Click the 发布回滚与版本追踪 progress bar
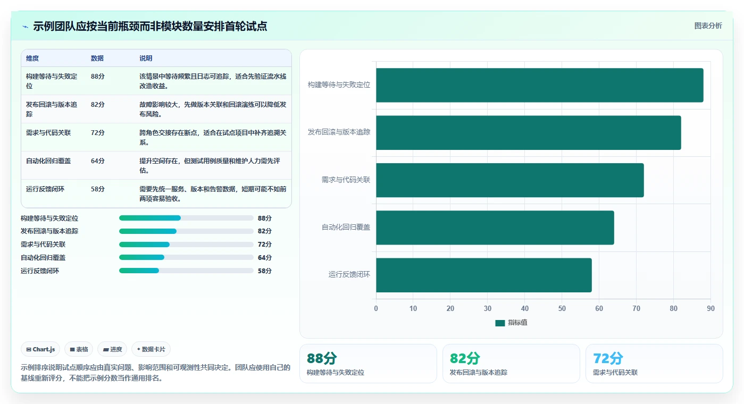Screen dimensions: 744x404 pyautogui.click(x=186, y=231)
